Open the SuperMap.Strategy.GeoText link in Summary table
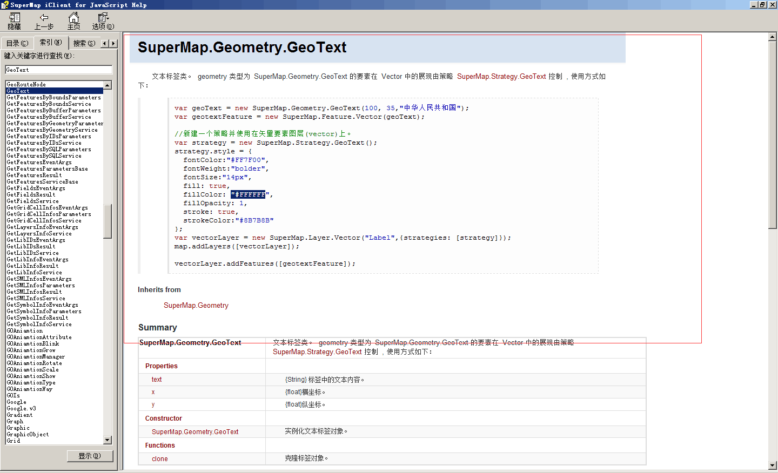Image resolution: width=778 pixels, height=473 pixels. [x=317, y=352]
